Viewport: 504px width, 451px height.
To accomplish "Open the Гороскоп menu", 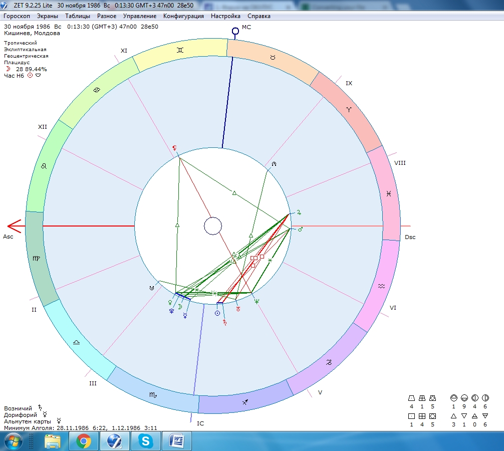I will 17,16.
